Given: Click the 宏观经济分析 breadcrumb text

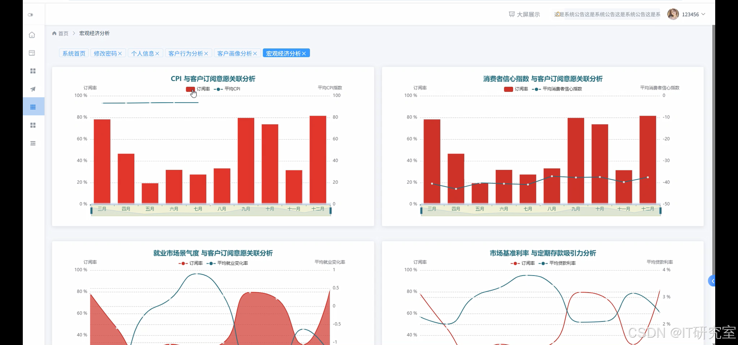Looking at the screenshot, I should coord(94,34).
